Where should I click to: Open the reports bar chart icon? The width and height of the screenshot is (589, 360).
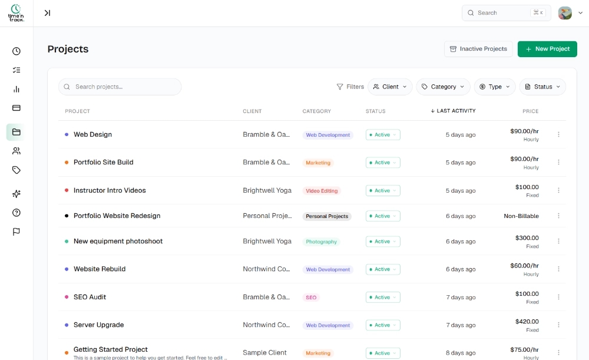click(16, 89)
